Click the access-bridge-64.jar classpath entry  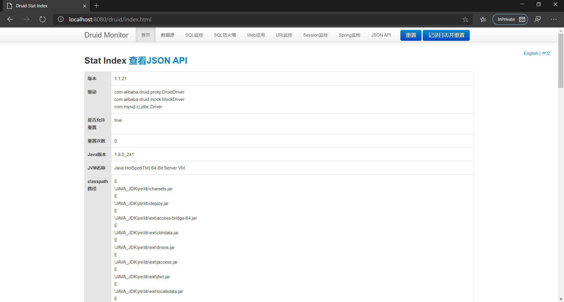click(x=156, y=218)
